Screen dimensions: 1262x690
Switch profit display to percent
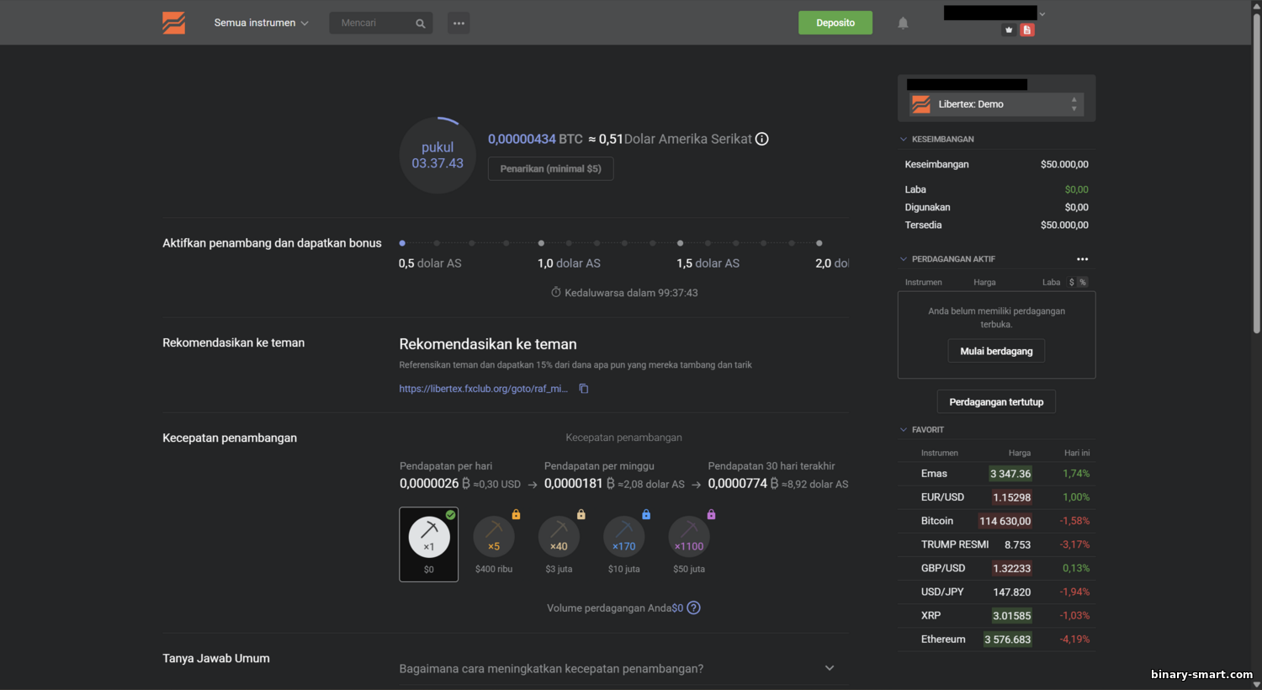1082,282
